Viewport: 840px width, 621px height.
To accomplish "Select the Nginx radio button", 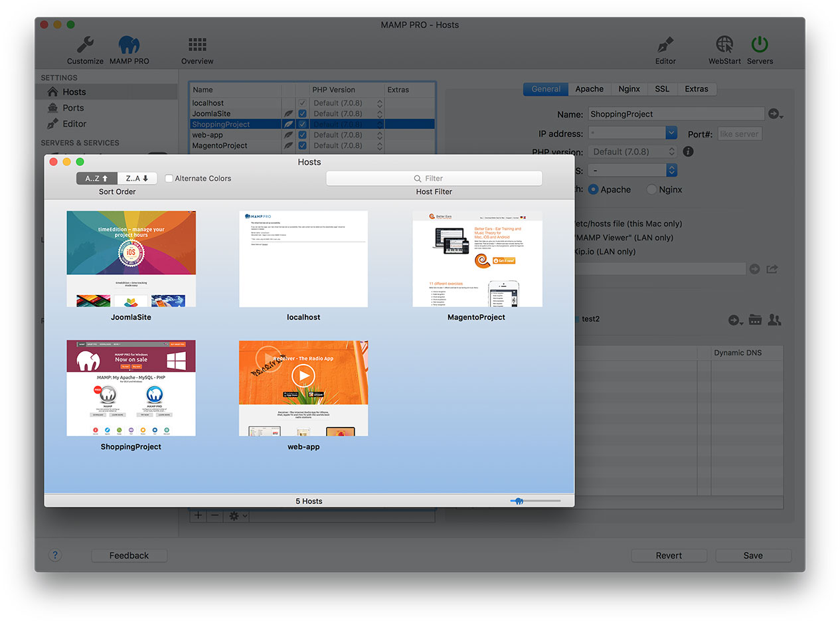I will pos(652,189).
